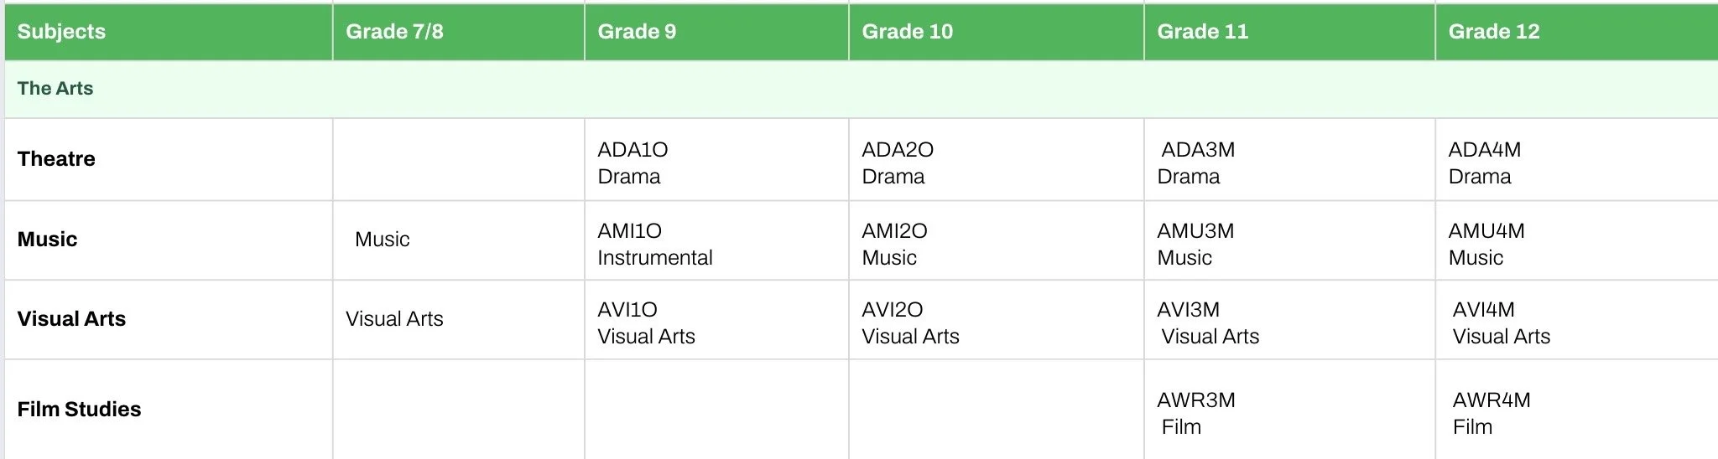Select AWR4M Film in Grade 12
This screenshot has height=459, width=1718.
click(x=1492, y=414)
